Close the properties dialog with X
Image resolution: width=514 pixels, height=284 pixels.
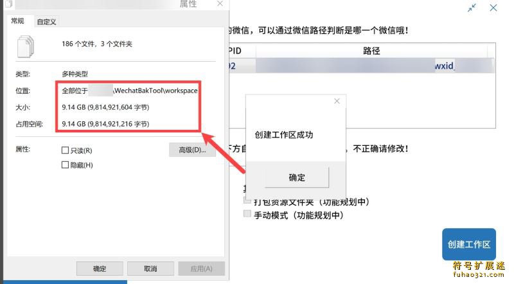tap(220, 4)
